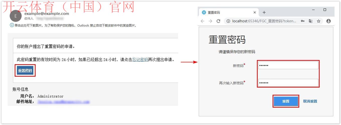Go back using the browser back arrow

[203, 21]
